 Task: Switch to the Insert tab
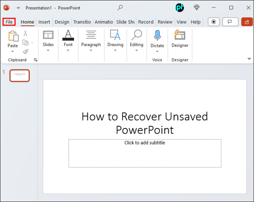point(44,22)
